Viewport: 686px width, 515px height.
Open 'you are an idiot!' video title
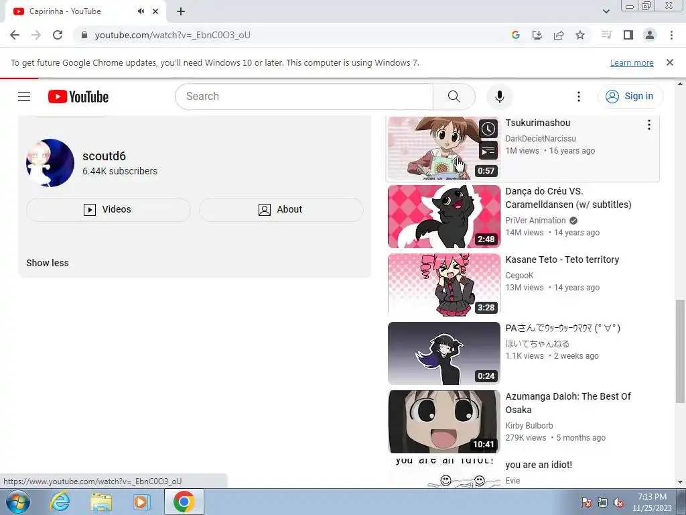tap(539, 464)
